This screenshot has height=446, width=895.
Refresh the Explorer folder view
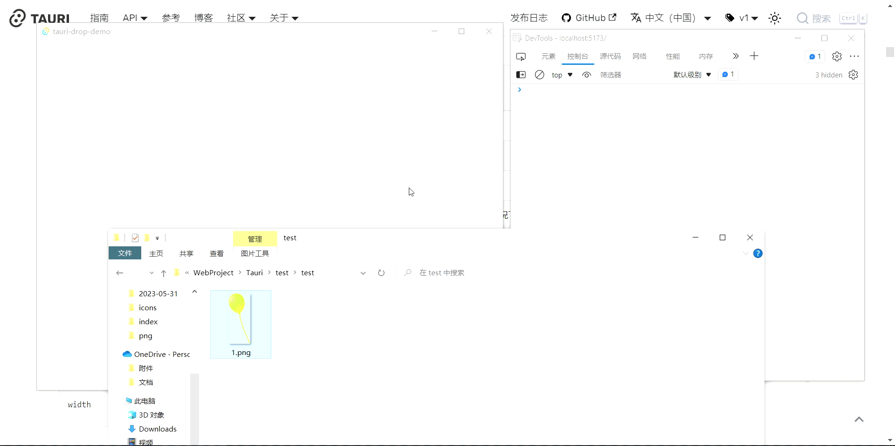[381, 273]
